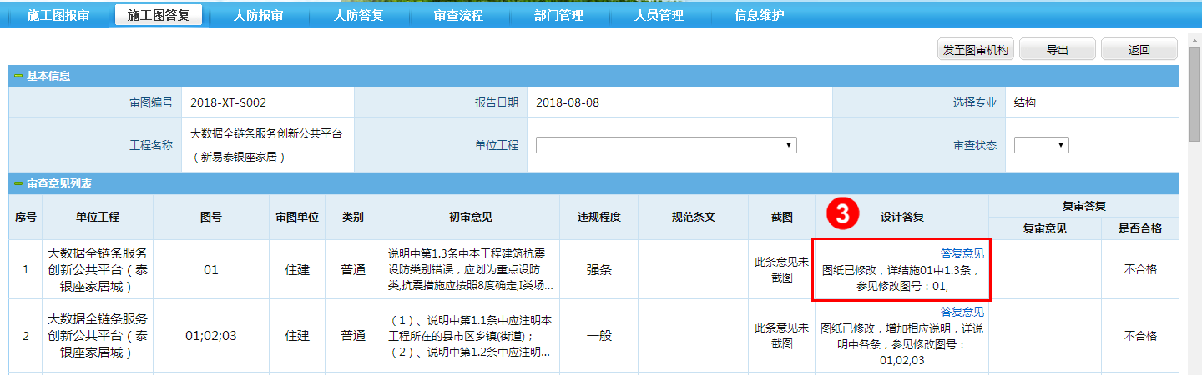Open the 单位工程 dropdown
This screenshot has height=375, width=1202.
click(x=666, y=145)
